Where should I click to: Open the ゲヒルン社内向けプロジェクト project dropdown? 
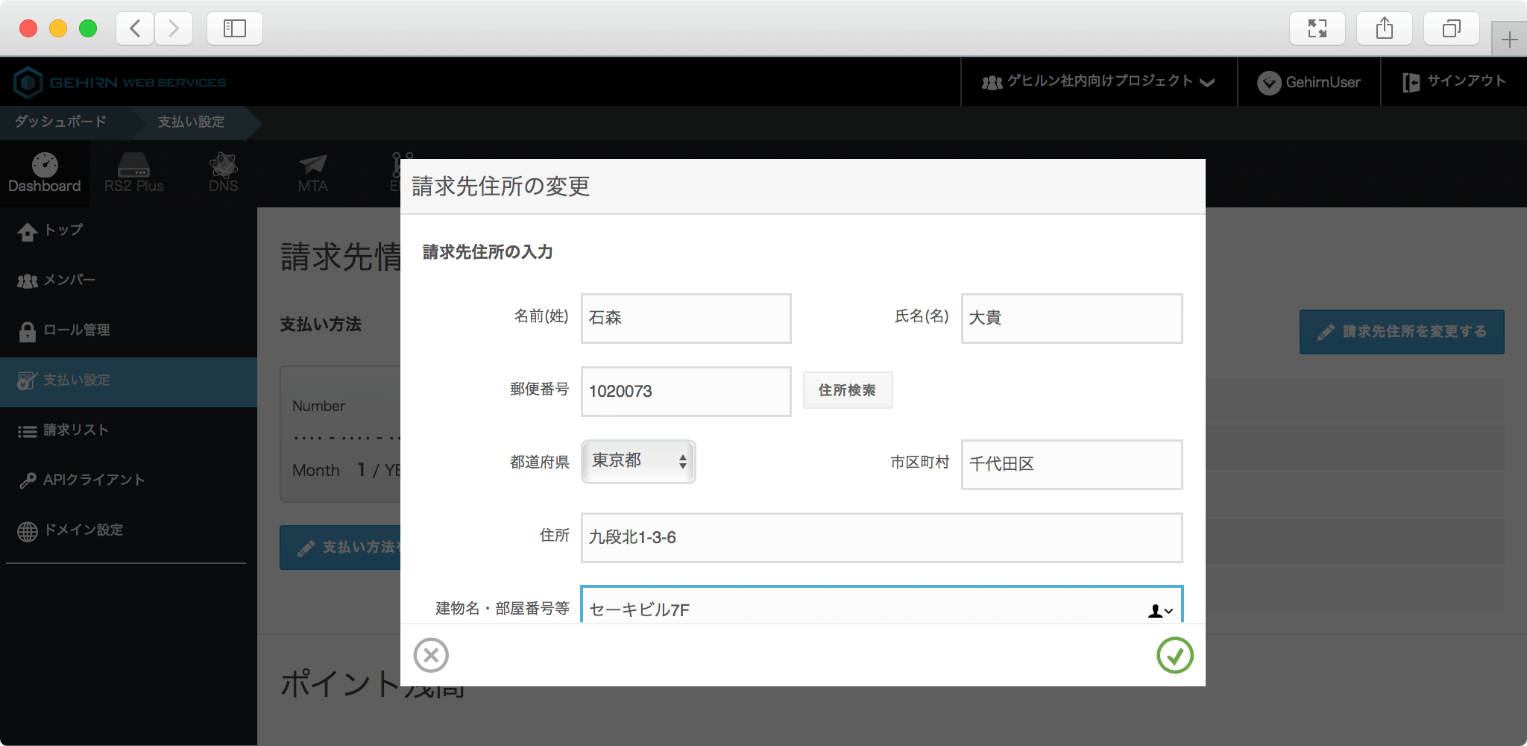tap(1098, 82)
